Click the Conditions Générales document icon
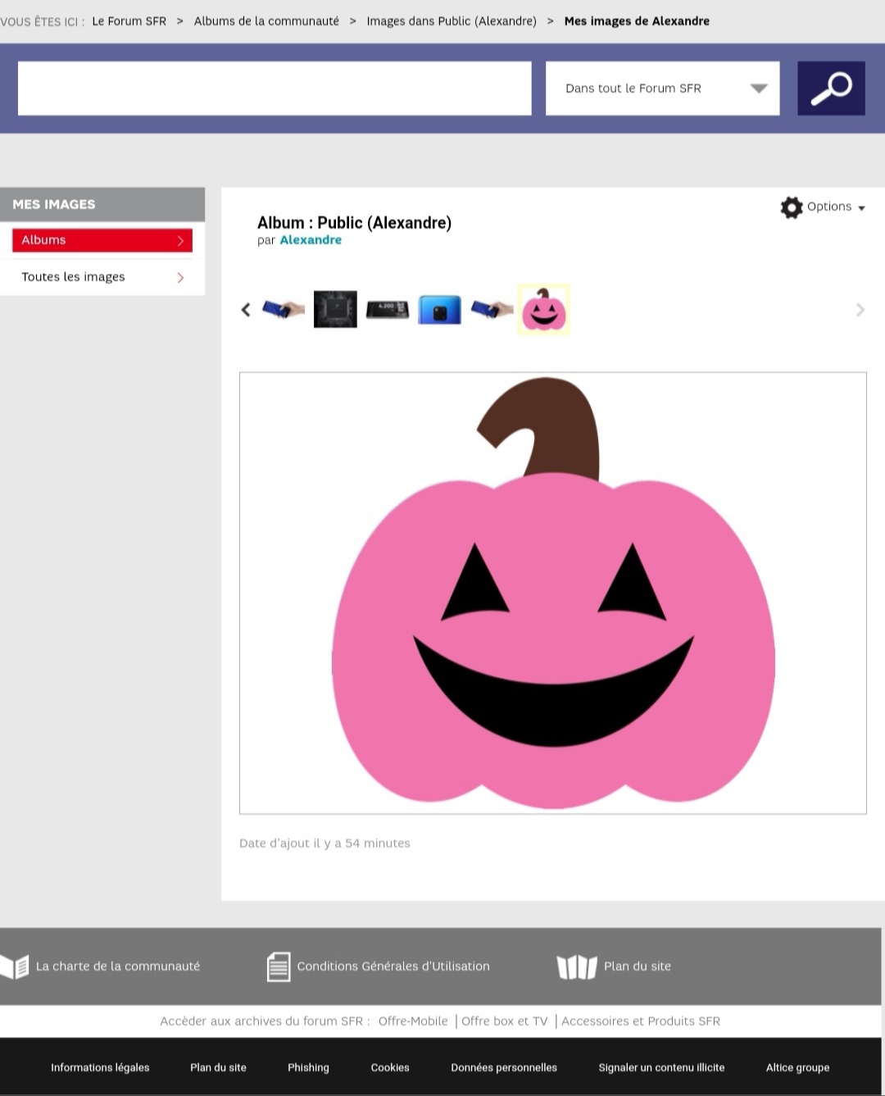885x1096 pixels. [279, 966]
